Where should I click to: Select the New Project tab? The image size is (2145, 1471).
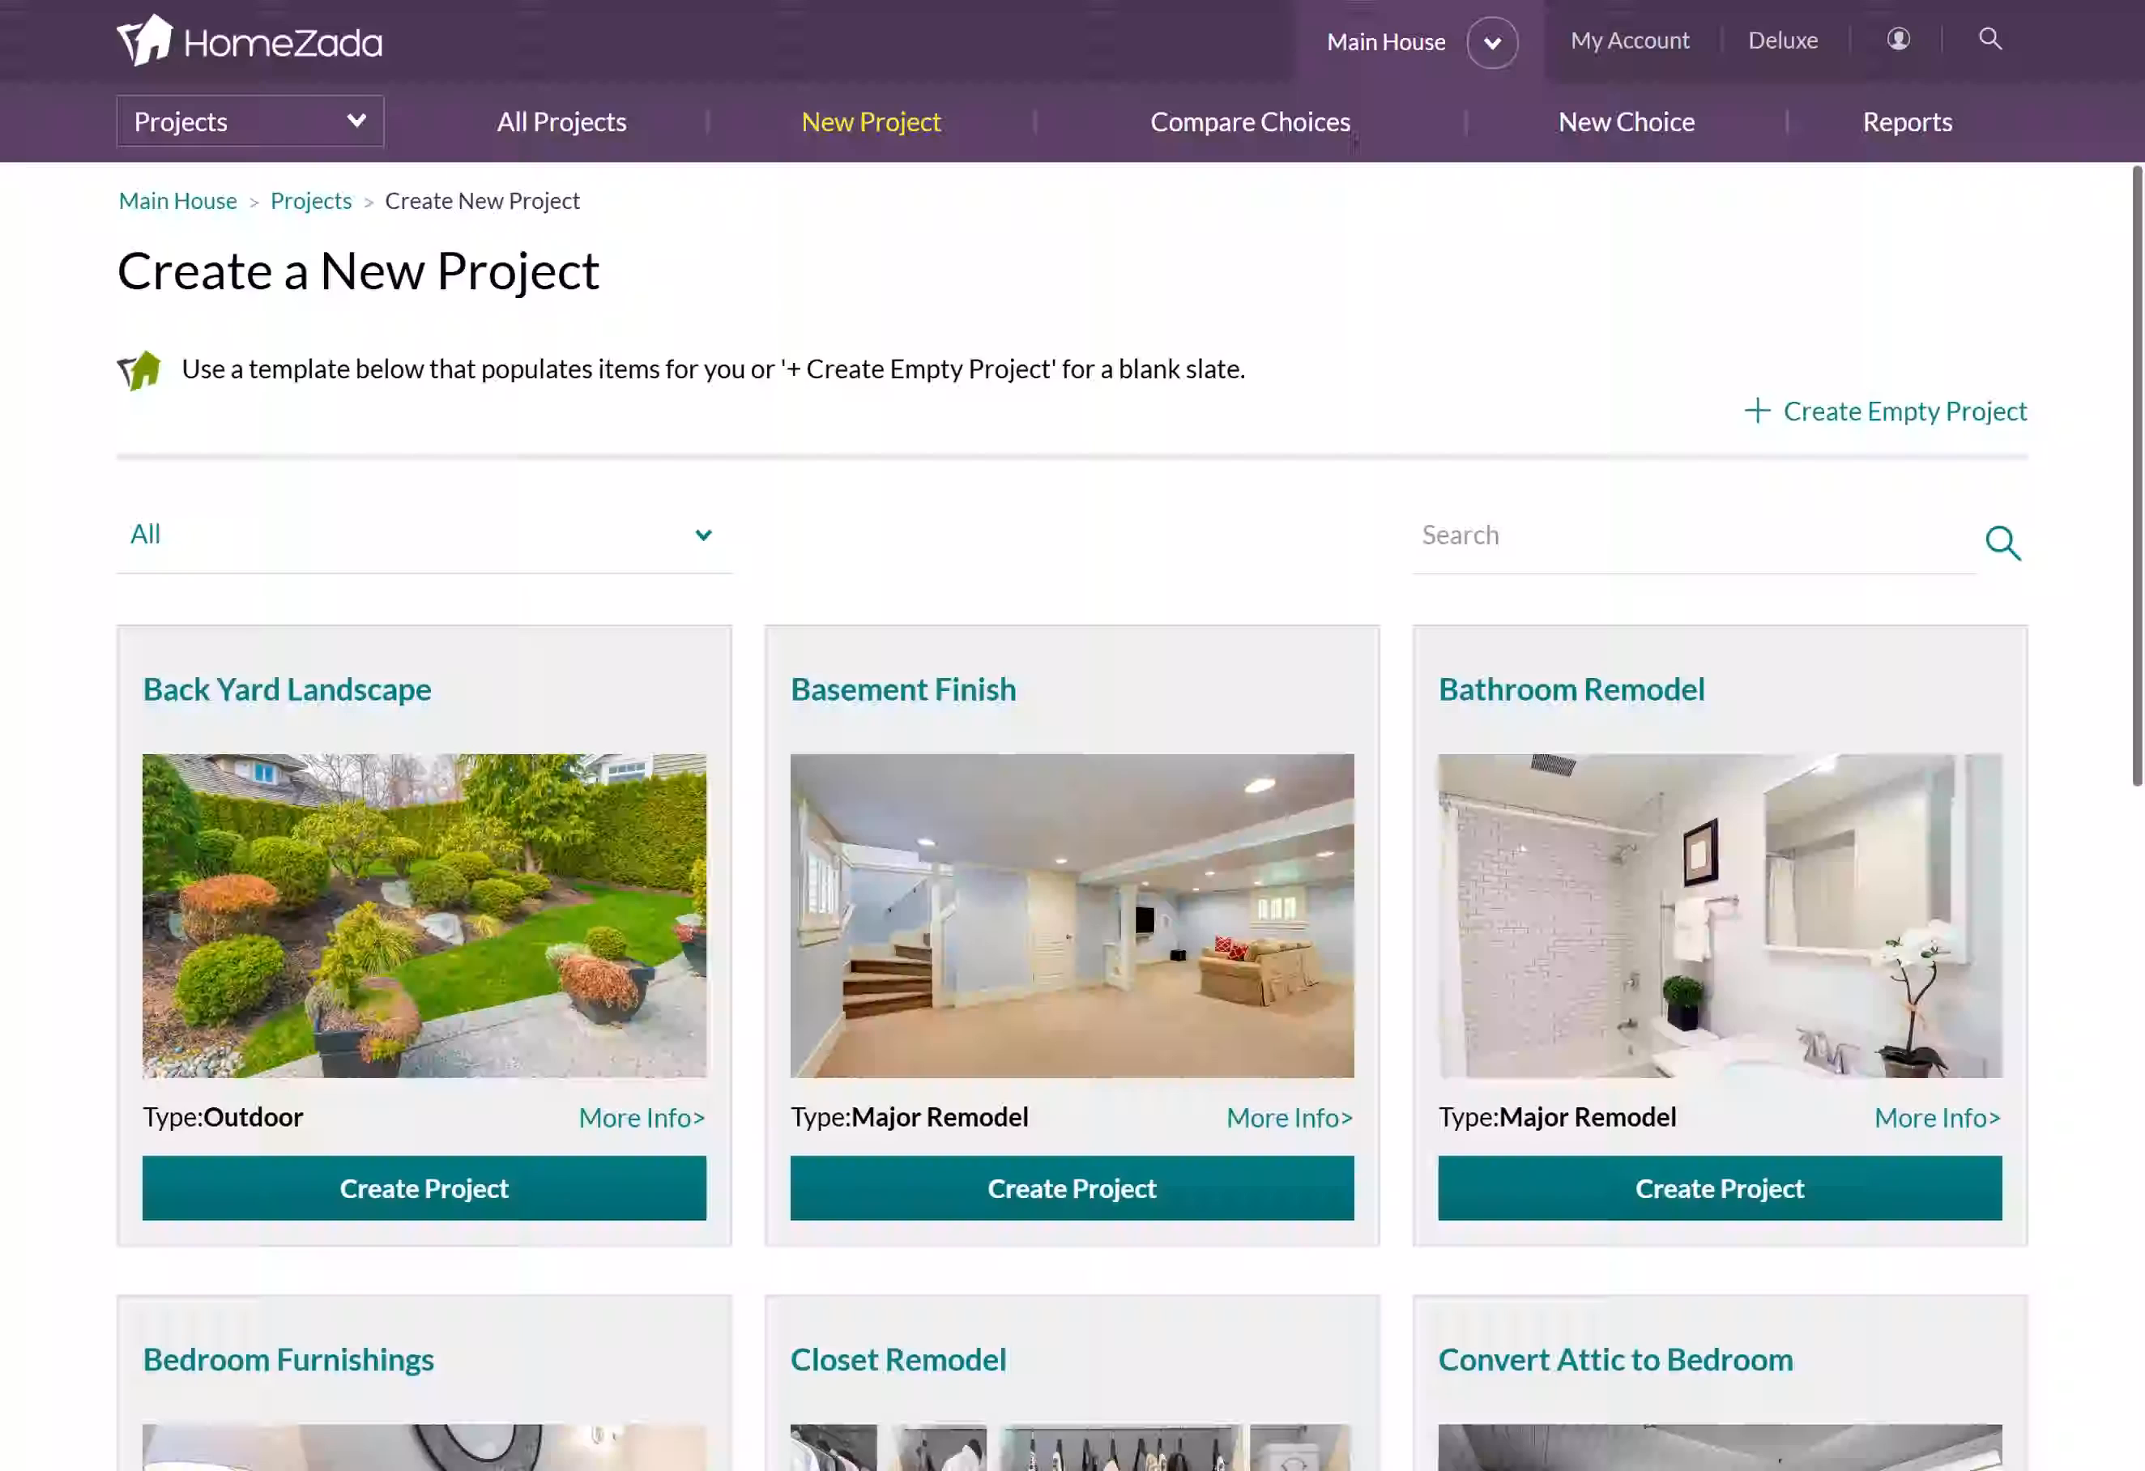[870, 122]
